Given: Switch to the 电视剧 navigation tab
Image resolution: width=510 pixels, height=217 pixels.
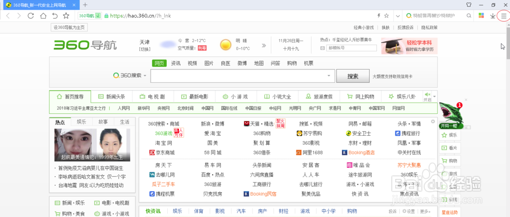Looking at the screenshot, I should [153, 97].
